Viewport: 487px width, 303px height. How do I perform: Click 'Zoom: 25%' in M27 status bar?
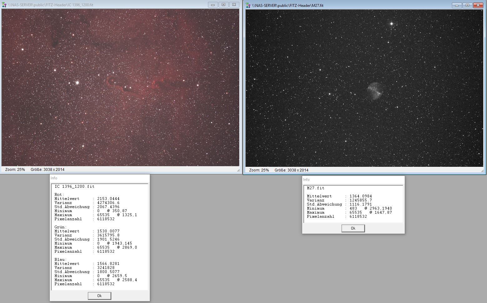coord(259,170)
